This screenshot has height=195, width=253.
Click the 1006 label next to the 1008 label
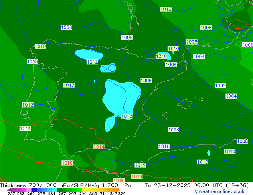pyautogui.click(x=192, y=42)
